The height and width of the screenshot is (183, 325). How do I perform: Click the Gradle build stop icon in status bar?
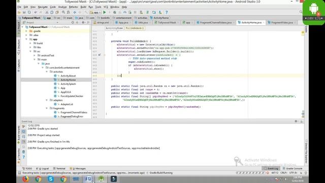(268, 173)
